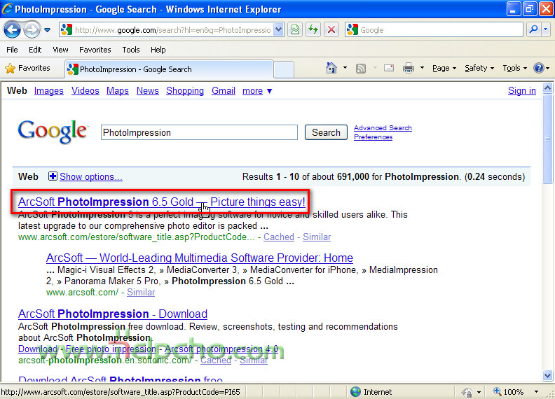Click the page scrollbar up arrow
The image size is (555, 399).
coord(547,87)
